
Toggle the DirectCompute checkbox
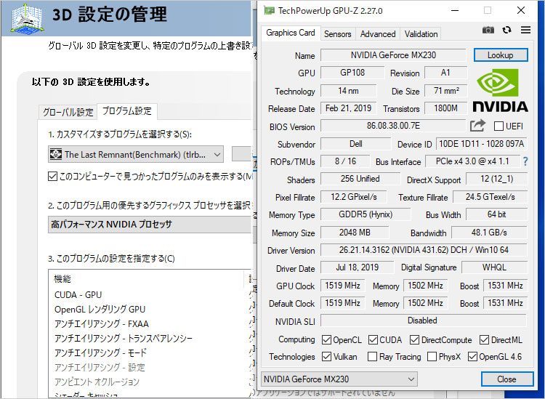click(x=414, y=339)
